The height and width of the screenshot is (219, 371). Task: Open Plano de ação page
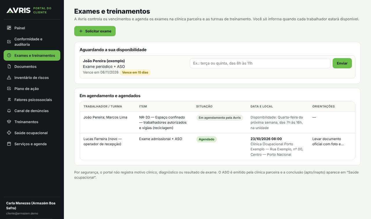tap(32, 89)
